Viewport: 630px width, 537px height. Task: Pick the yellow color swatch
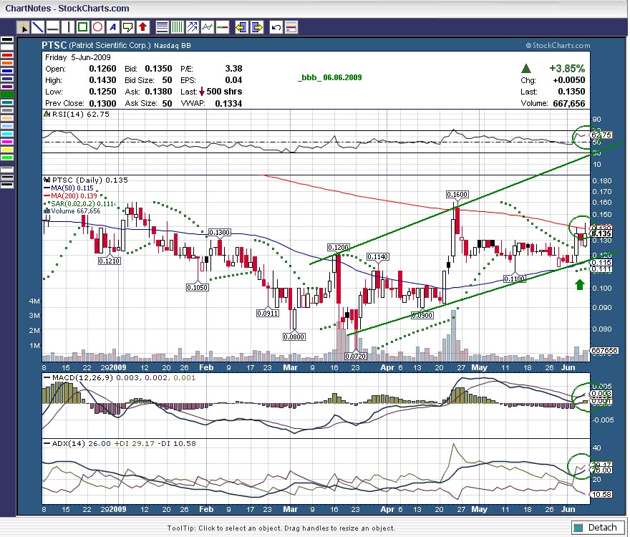7,150
